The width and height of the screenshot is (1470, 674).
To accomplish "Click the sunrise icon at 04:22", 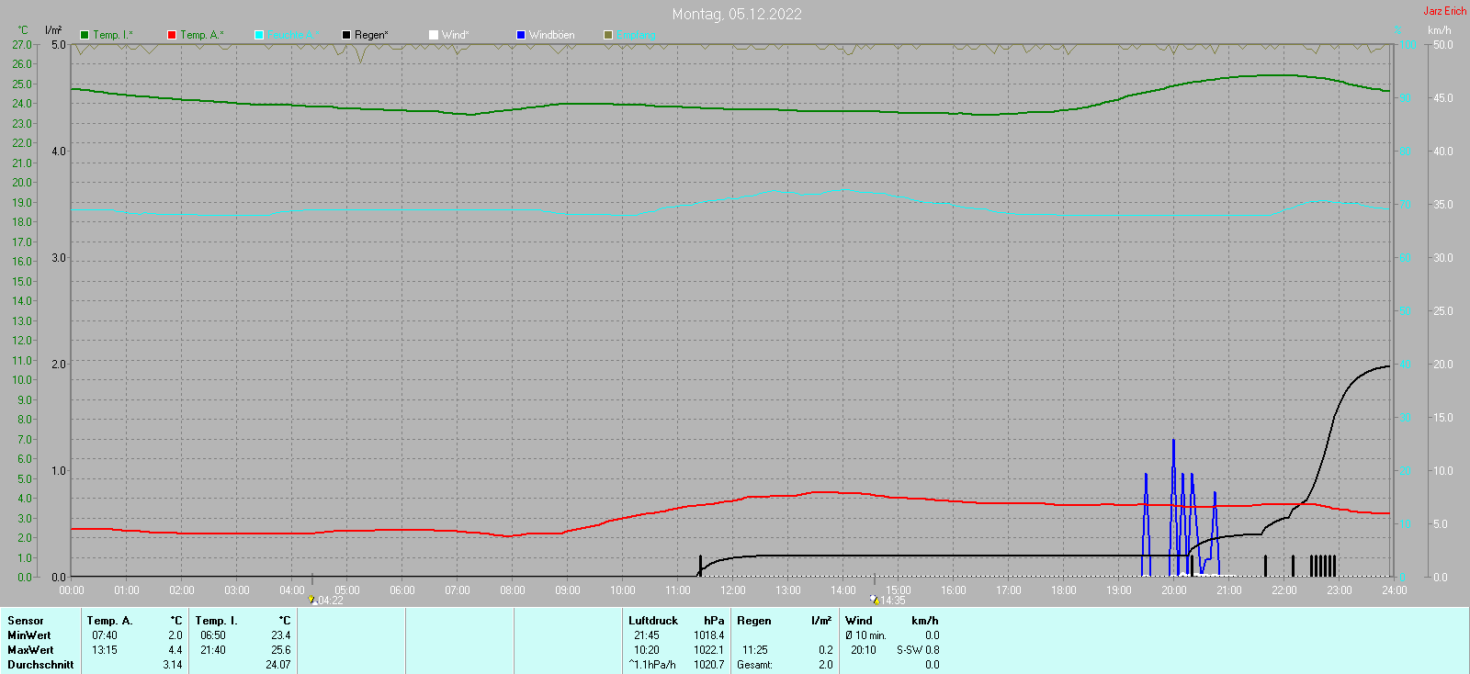I will coord(312,600).
